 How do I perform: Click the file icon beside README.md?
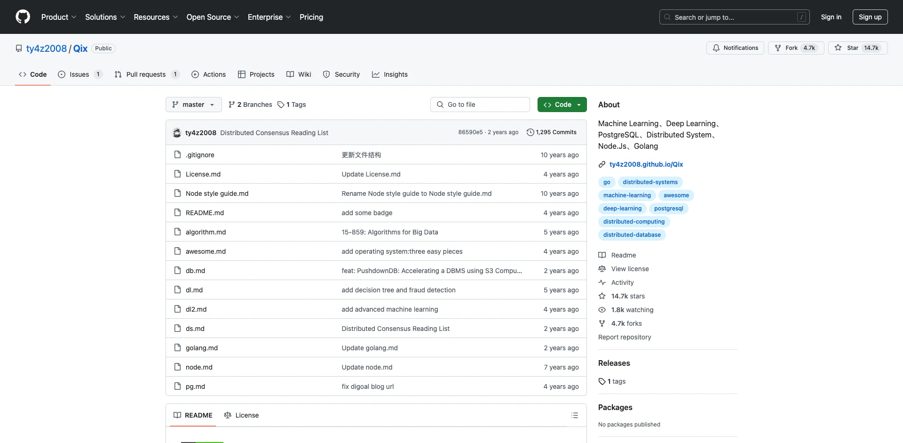click(177, 212)
